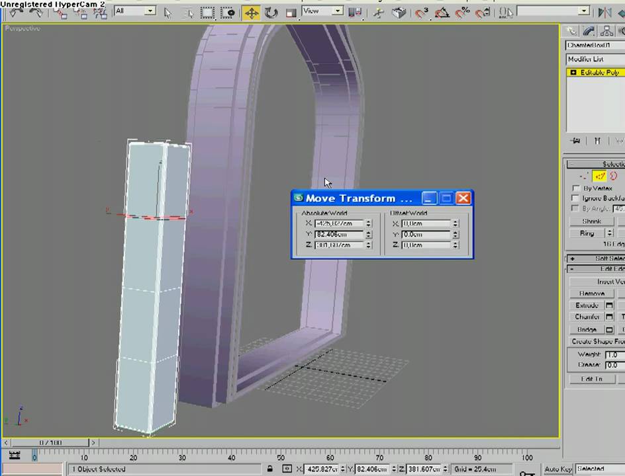This screenshot has height=476, width=625.
Task: Click the Weight value field
Action: click(614, 354)
